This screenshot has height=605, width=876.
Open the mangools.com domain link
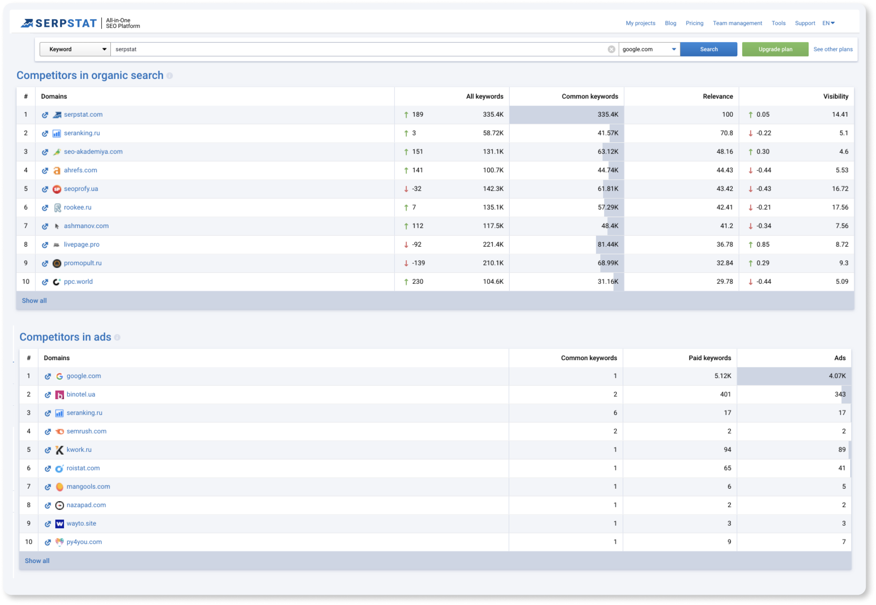point(88,487)
